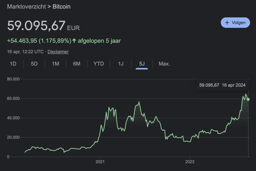The width and height of the screenshot is (256, 171).
Task: Open the Marktoverzicht breadcrumb link
Action: click(x=26, y=7)
